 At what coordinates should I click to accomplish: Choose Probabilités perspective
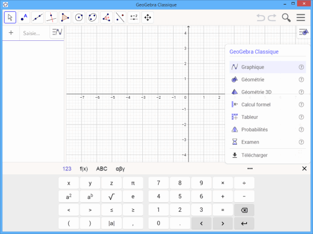(267, 129)
